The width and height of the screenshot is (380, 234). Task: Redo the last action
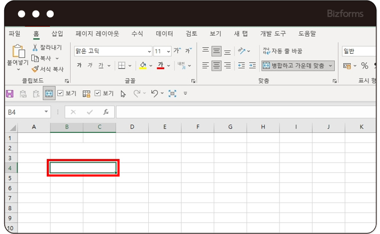[x=137, y=94]
